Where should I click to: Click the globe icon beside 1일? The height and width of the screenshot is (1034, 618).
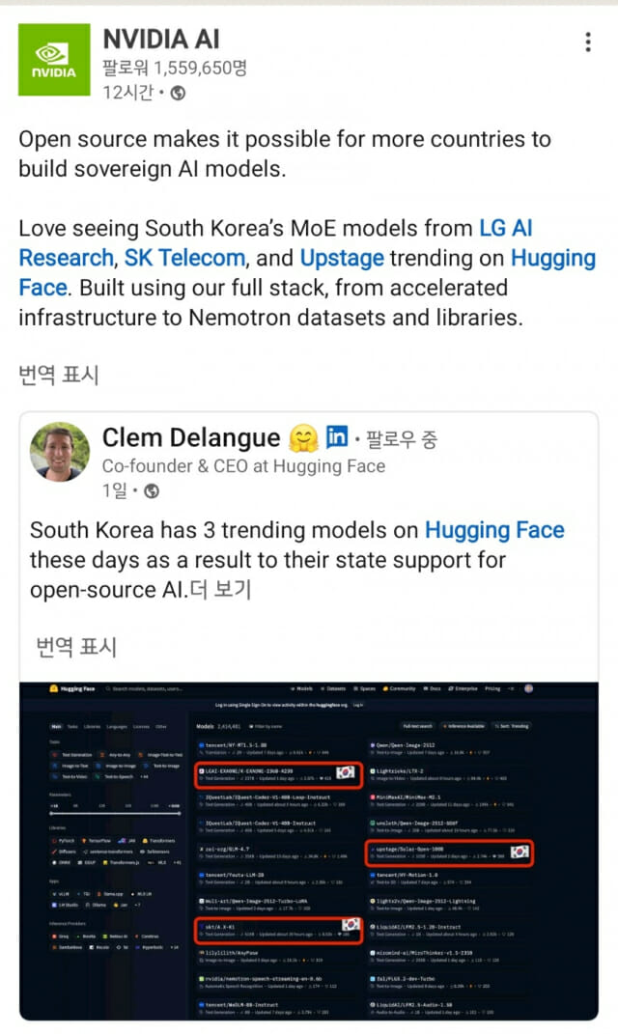(151, 491)
